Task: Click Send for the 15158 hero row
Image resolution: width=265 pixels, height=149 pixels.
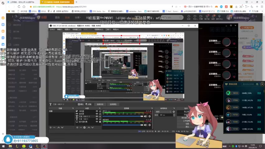Action: pyautogui.click(x=259, y=129)
